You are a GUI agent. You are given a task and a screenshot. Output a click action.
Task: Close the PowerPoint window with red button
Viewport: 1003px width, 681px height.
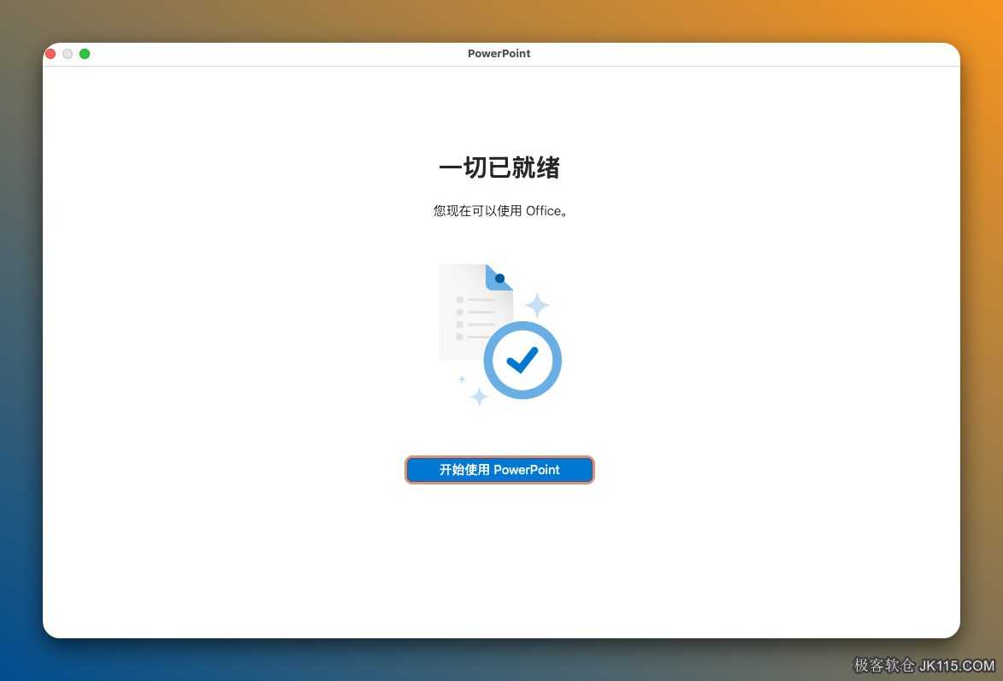click(50, 54)
